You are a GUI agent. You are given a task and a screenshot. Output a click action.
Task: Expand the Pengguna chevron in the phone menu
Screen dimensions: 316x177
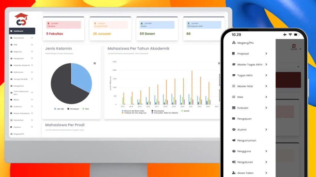pyautogui.click(x=266, y=151)
